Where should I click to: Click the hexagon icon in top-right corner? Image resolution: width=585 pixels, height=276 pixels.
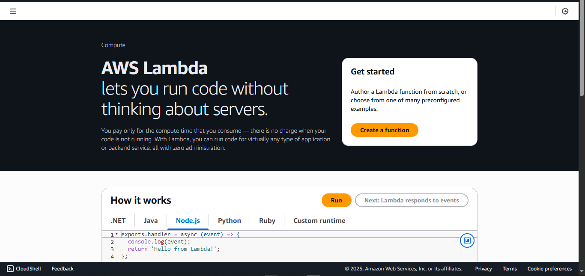click(x=565, y=11)
